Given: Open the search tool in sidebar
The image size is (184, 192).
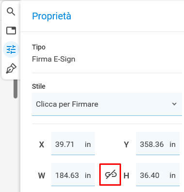Looking at the screenshot, I should 11,12.
